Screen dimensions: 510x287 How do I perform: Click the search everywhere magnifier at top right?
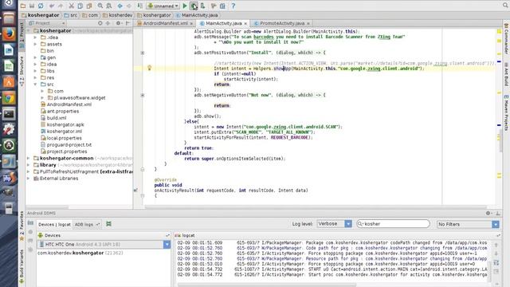point(506,6)
